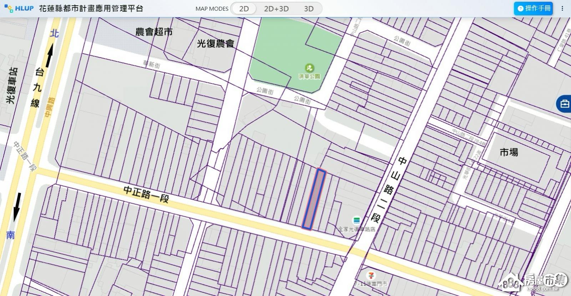
Task: Click the 台九線 highway label
Action: click(x=37, y=88)
